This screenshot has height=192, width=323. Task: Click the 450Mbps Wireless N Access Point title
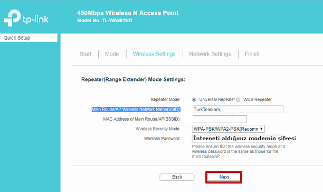128,13
